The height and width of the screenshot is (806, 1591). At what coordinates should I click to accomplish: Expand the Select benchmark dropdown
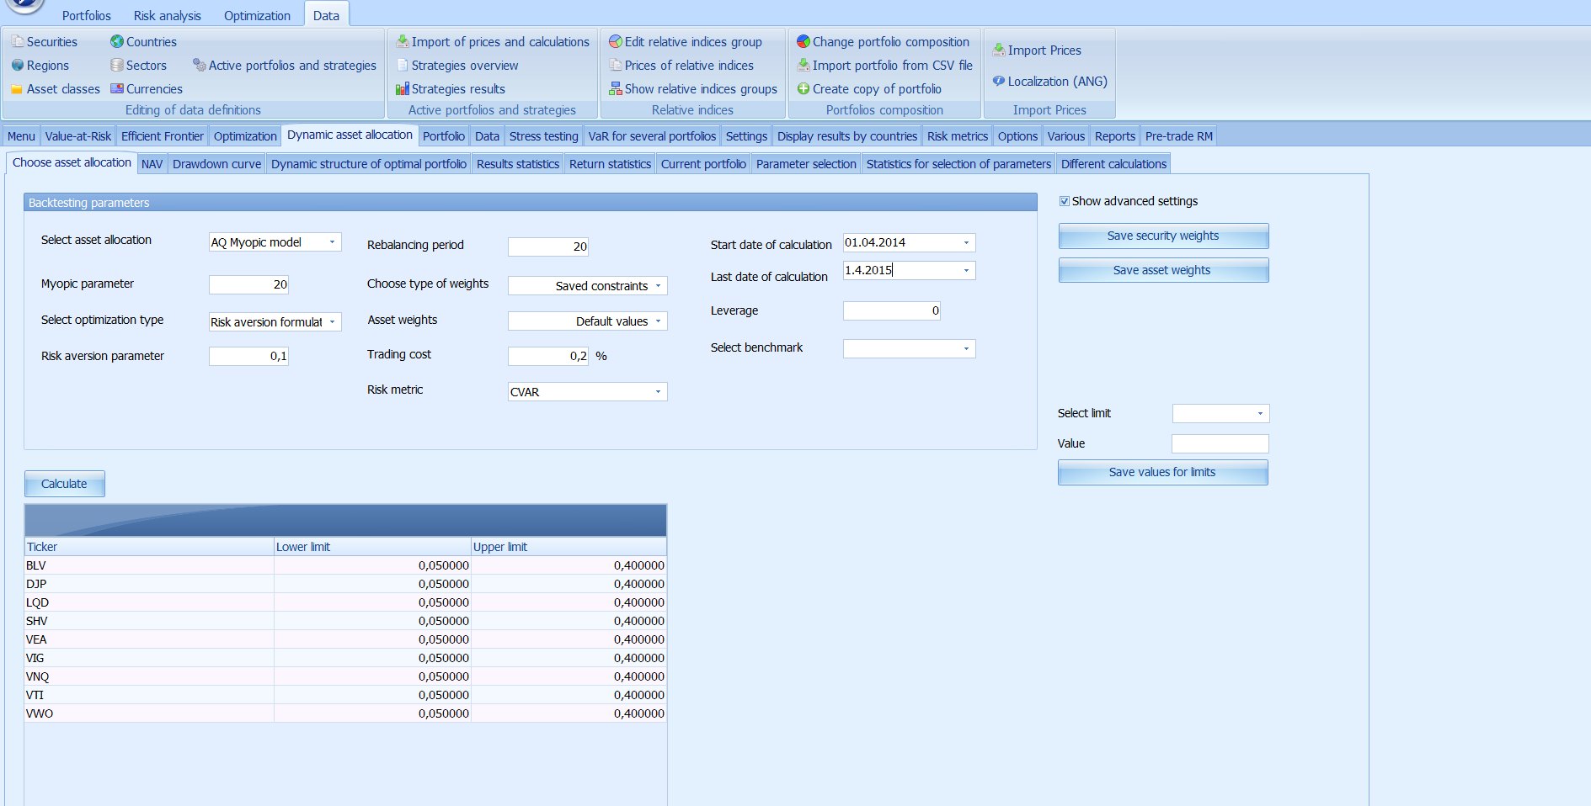966,348
